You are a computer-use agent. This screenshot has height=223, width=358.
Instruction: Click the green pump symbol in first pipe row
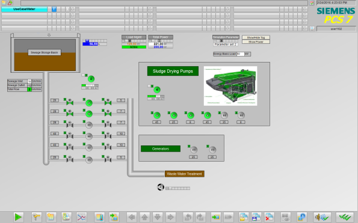[89, 103]
